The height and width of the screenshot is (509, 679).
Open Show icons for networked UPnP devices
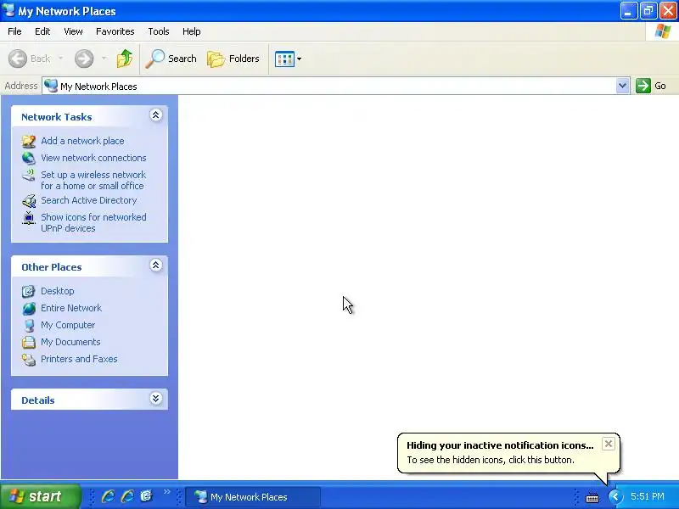(93, 222)
